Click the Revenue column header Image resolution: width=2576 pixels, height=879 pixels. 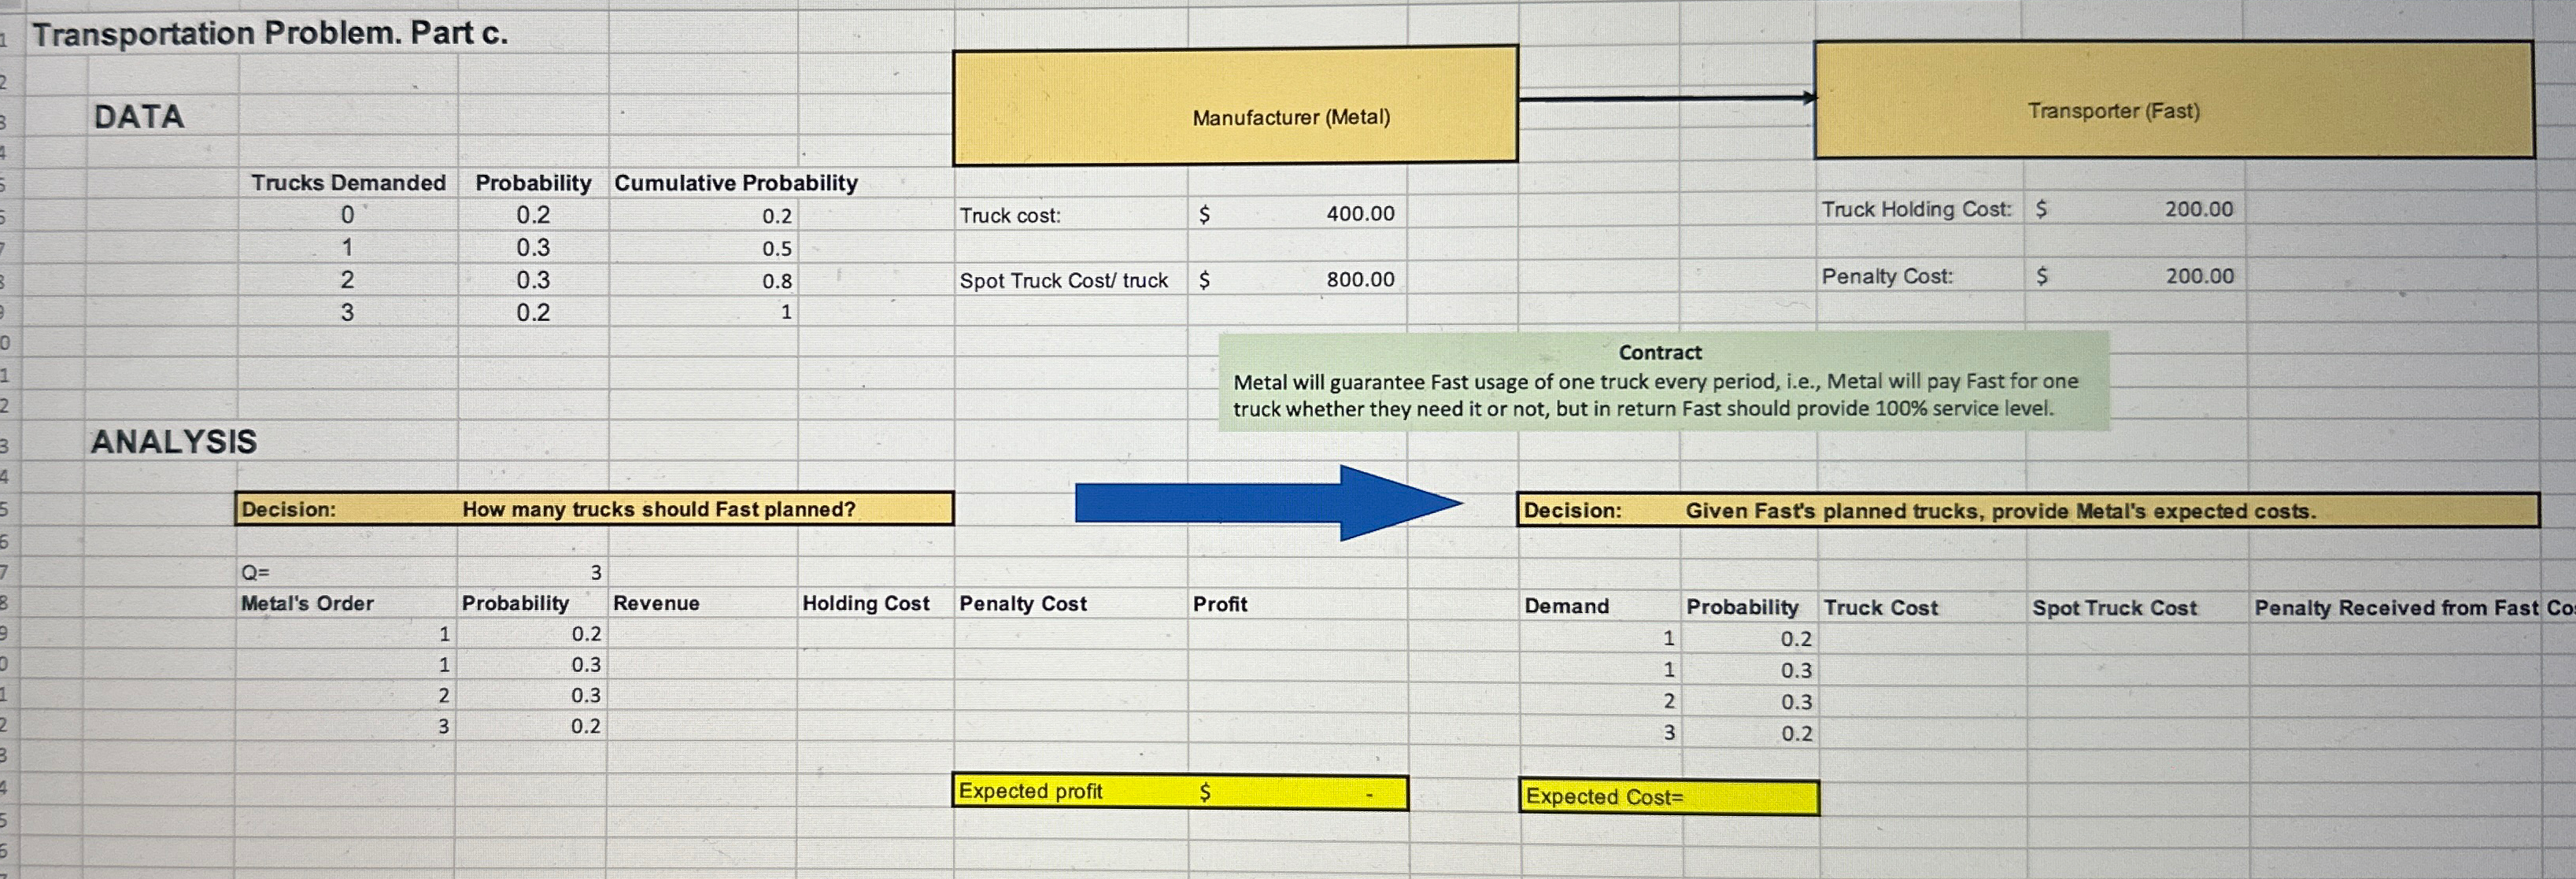pyautogui.click(x=656, y=603)
